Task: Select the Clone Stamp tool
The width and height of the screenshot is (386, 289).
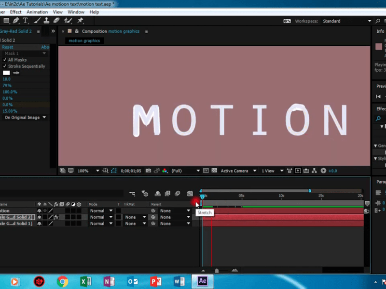Action: click(x=47, y=20)
